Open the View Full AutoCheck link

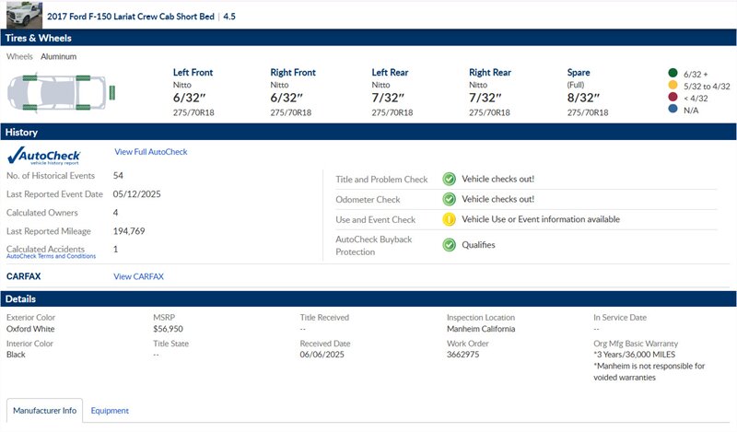(x=151, y=152)
